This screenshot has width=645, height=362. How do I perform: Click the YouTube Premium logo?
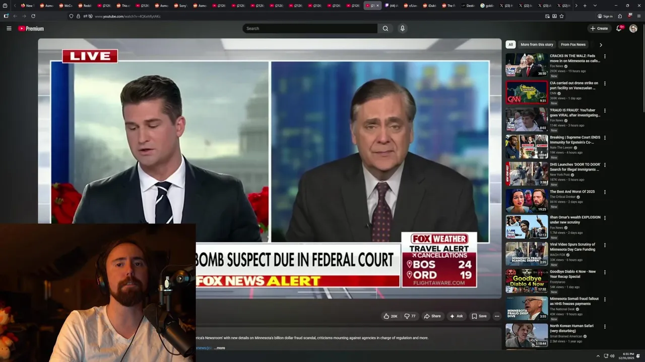pyautogui.click(x=31, y=29)
